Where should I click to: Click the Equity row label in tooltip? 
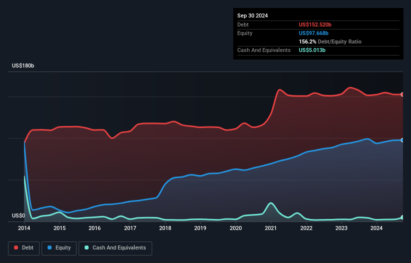click(x=245, y=33)
